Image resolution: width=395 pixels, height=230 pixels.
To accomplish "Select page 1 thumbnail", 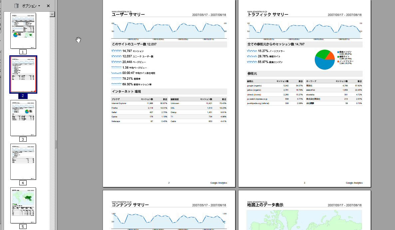I will (x=23, y=31).
